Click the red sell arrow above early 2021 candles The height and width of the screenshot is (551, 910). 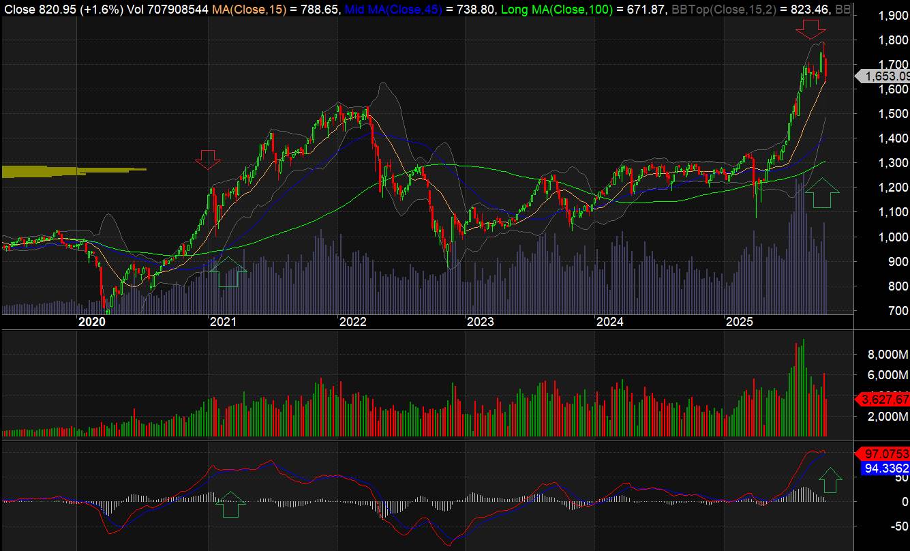click(208, 160)
